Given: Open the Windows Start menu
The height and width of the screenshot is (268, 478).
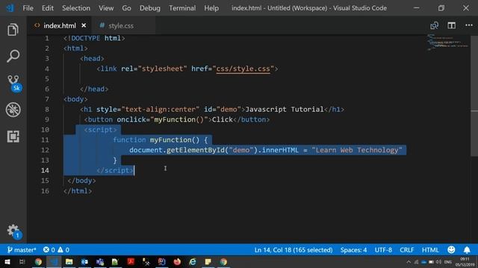Looking at the screenshot, I should click(7, 261).
